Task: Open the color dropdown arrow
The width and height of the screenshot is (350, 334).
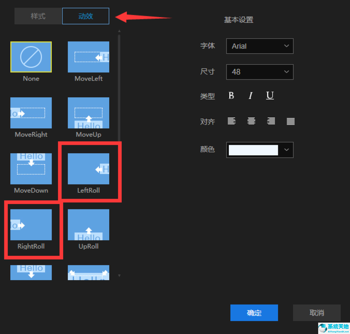Action: (x=286, y=150)
